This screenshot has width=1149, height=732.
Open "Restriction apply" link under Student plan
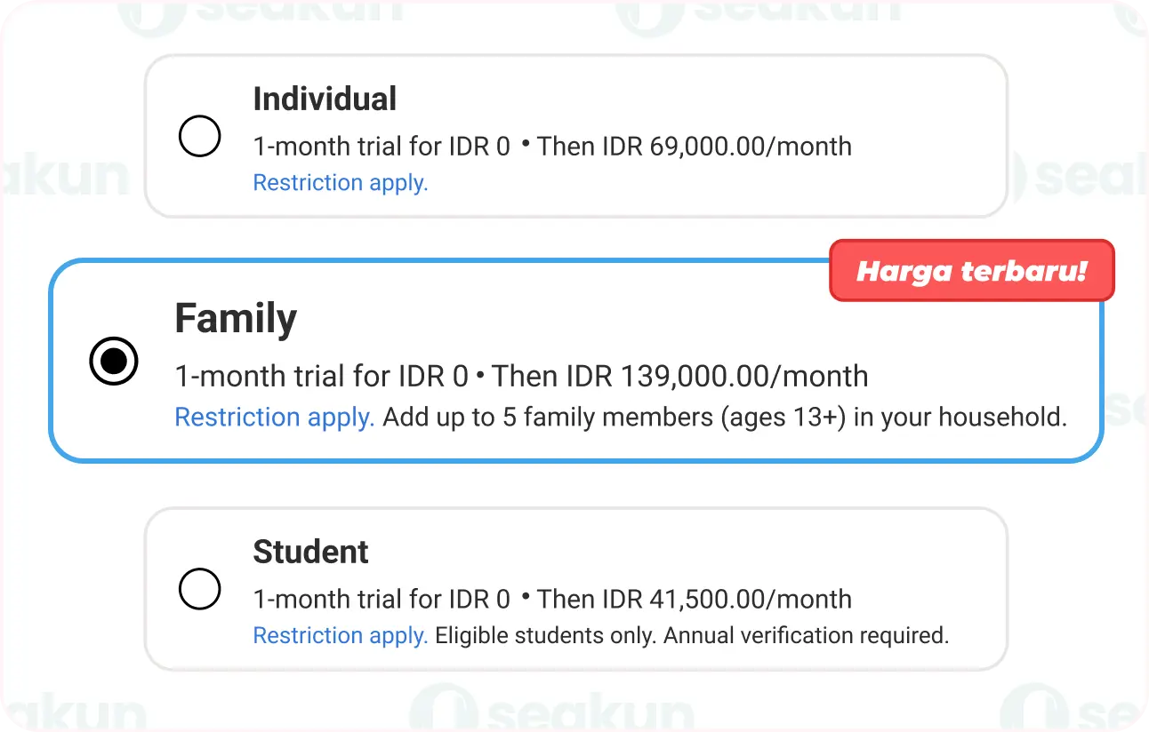point(341,635)
